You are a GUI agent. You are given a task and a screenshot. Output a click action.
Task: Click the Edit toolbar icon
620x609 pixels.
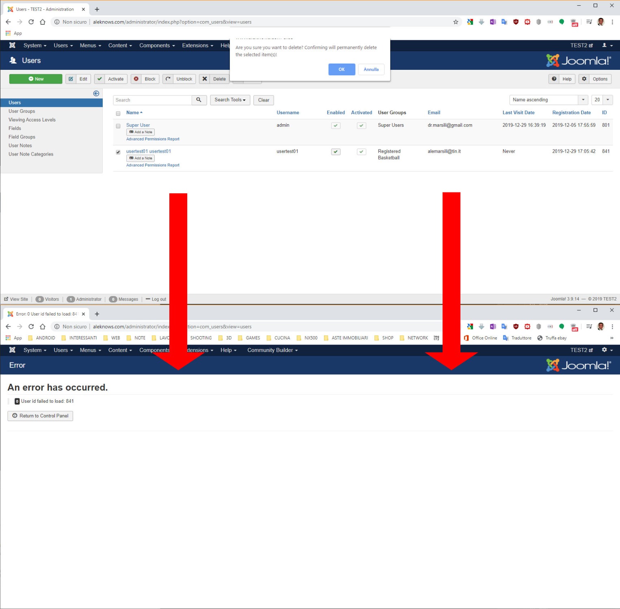point(71,79)
